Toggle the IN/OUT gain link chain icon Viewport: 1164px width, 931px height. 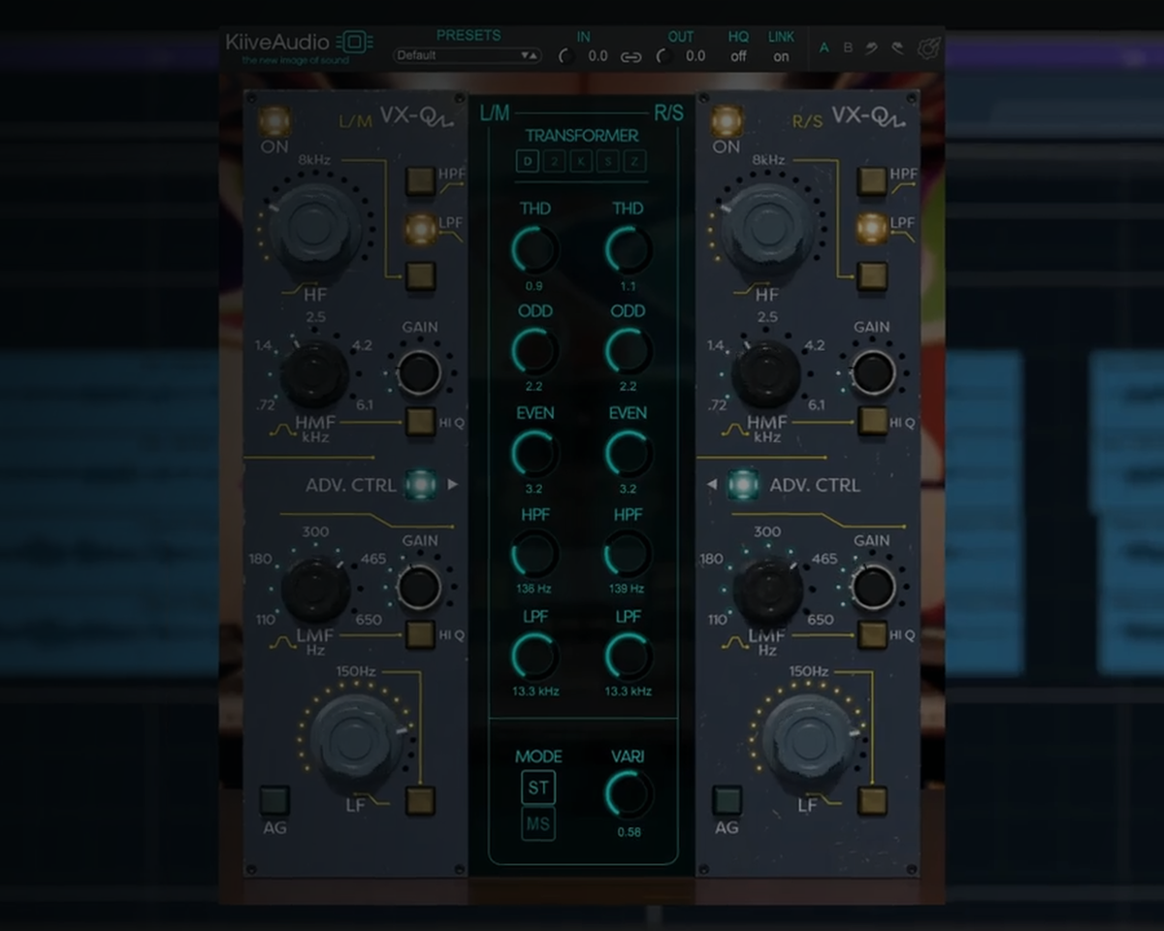631,56
